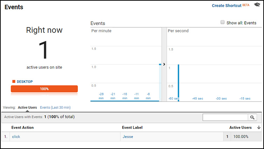Click the orange square next to DESKTOP
This screenshot has height=149, width=264.
[x=14, y=82]
